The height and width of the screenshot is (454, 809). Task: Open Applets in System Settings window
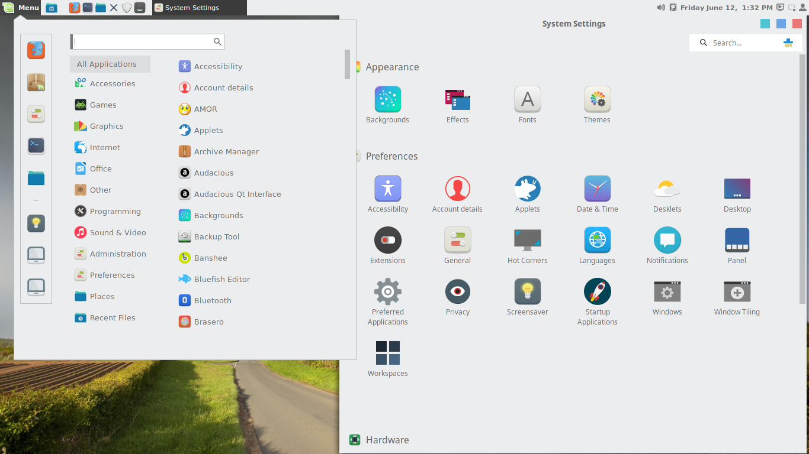(x=527, y=194)
